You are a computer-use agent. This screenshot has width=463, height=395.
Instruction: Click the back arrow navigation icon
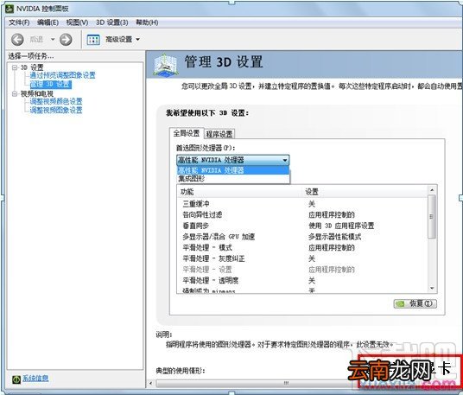pos(17,39)
